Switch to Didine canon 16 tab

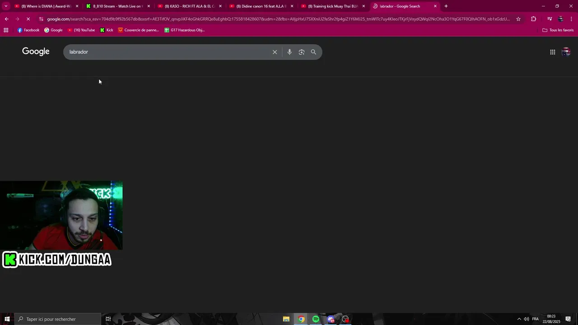[x=262, y=6]
